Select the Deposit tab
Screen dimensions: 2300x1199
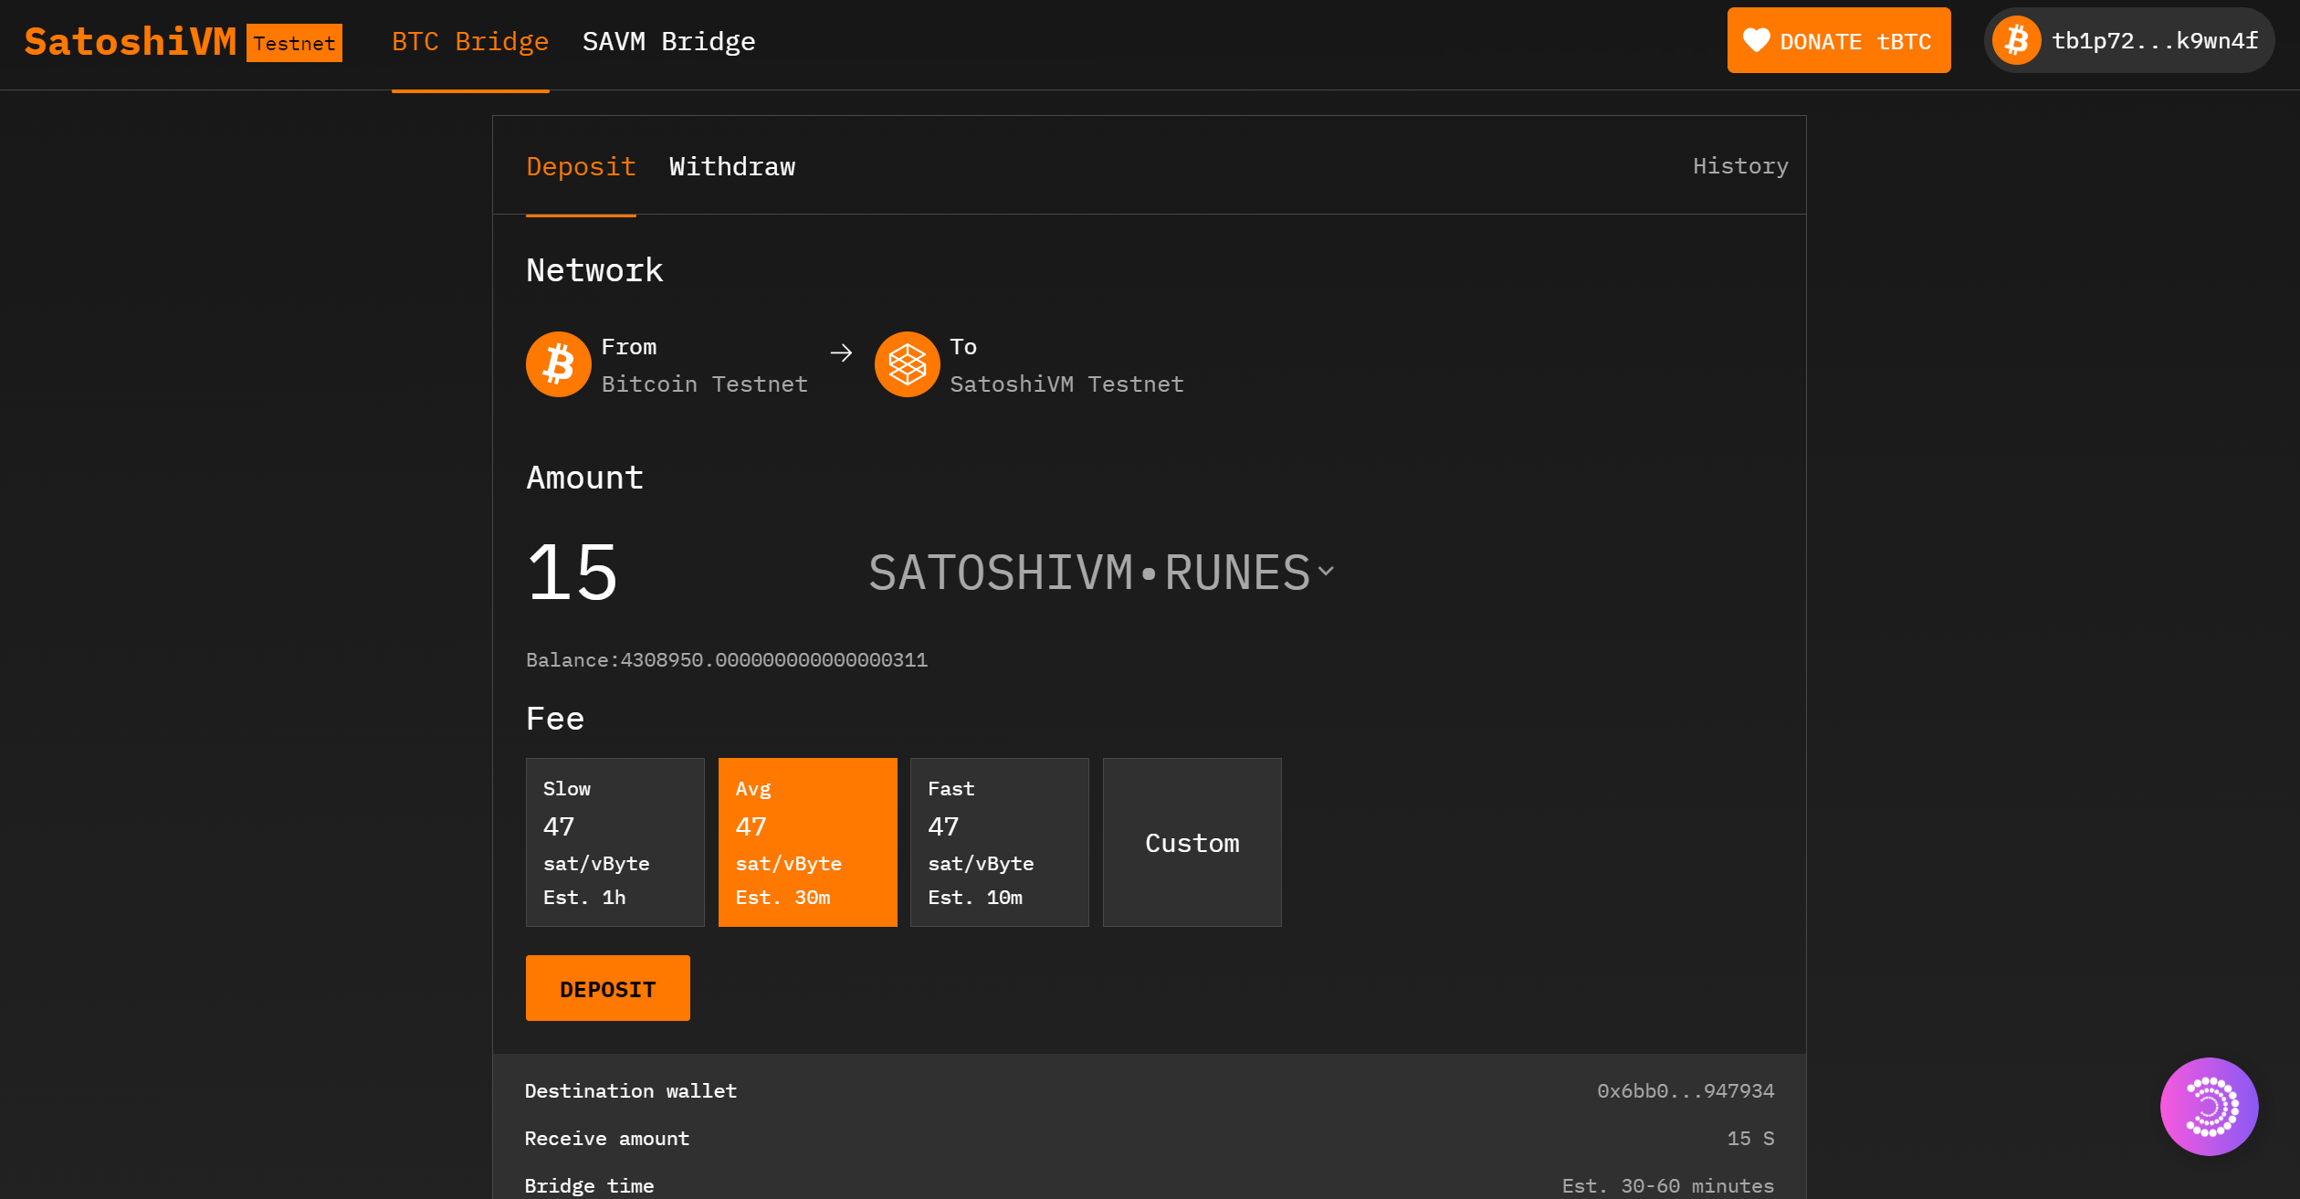click(581, 167)
